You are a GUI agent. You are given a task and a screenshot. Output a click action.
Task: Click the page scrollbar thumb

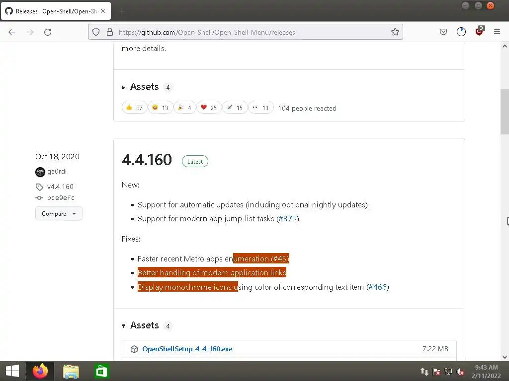[505, 112]
